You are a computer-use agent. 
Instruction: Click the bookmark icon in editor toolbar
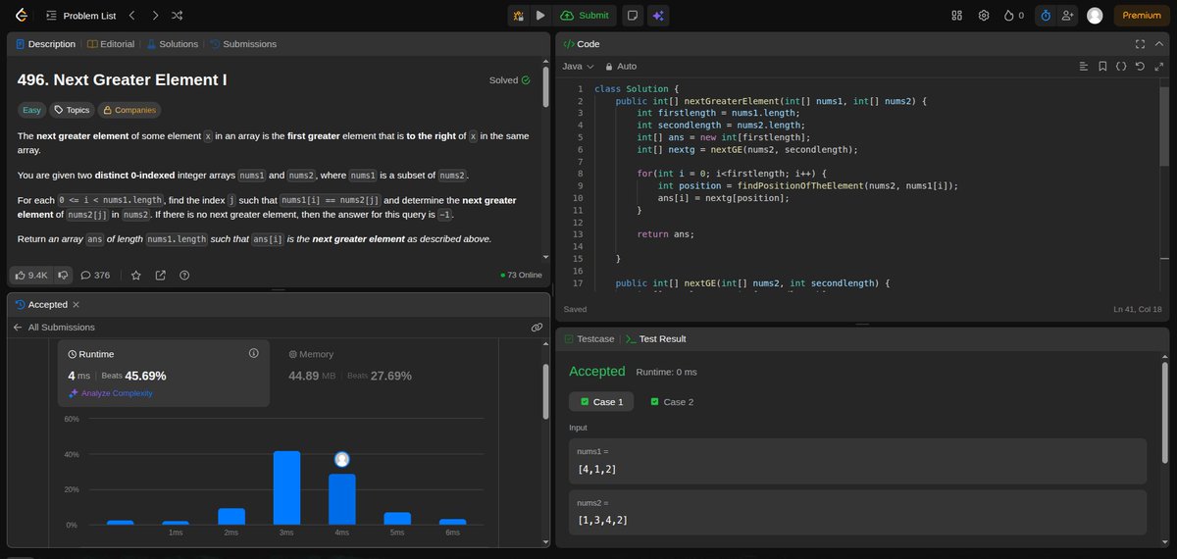(x=1102, y=66)
